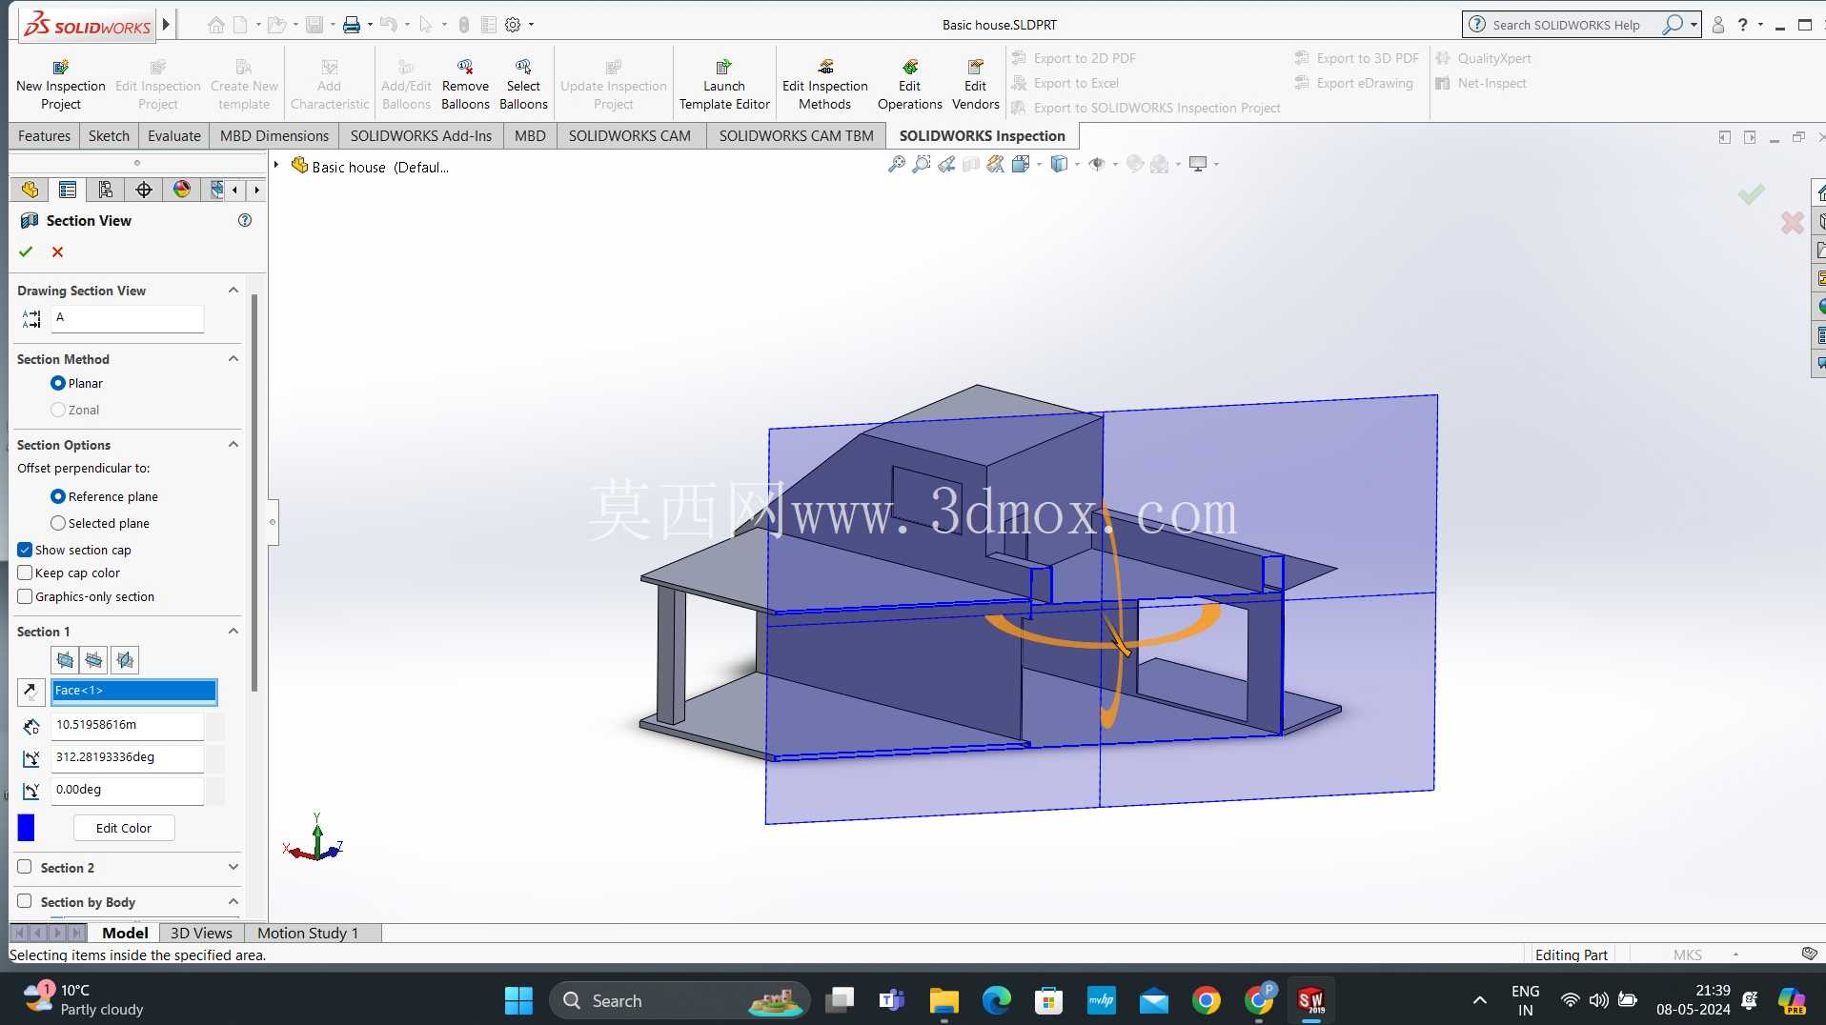Click section label field A
The height and width of the screenshot is (1025, 1826).
pyautogui.click(x=128, y=318)
